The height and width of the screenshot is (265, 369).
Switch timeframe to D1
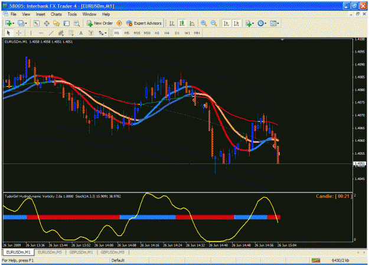point(177,33)
